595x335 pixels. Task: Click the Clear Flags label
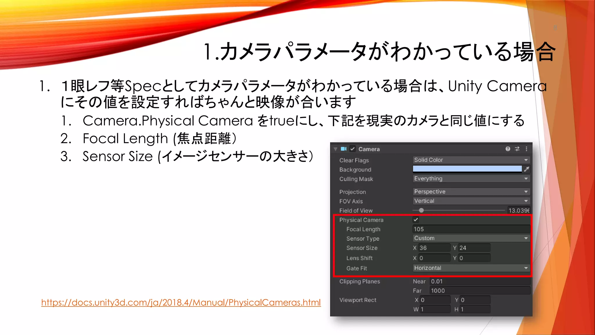354,160
